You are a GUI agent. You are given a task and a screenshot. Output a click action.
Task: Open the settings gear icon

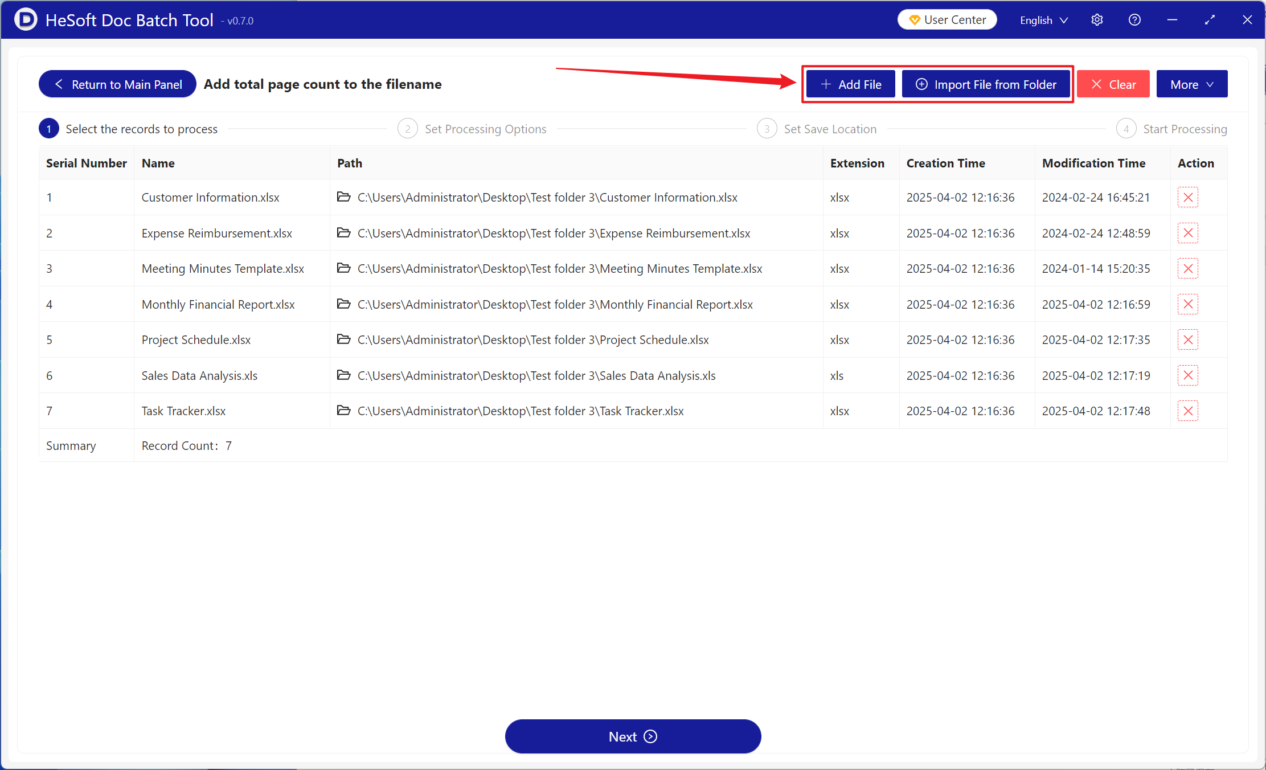[x=1097, y=20]
